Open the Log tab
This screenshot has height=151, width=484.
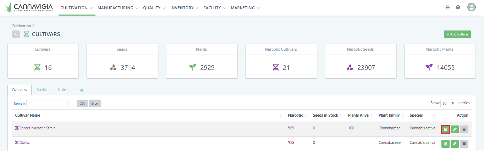(80, 90)
